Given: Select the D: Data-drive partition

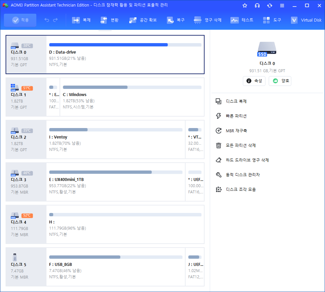Looking at the screenshot, I should coord(125,55).
